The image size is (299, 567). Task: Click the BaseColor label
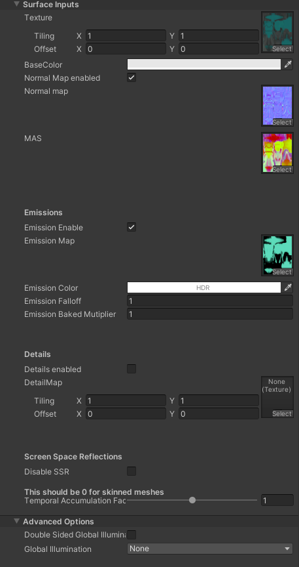click(x=43, y=65)
